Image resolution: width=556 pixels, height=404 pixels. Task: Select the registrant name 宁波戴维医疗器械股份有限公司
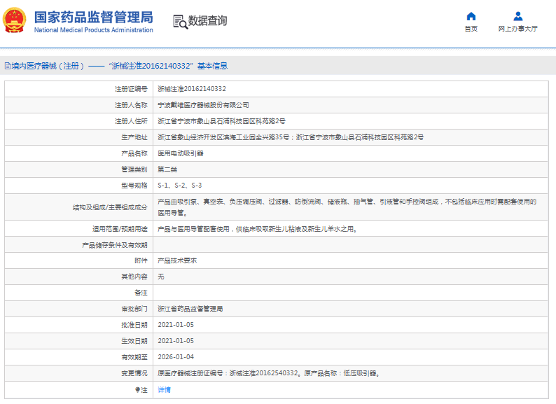click(203, 105)
